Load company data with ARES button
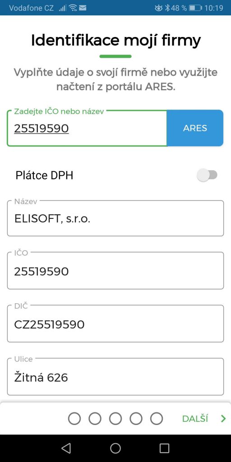The height and width of the screenshot is (462, 231). 195,128
